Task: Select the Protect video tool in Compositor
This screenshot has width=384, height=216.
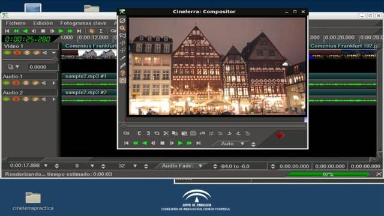Action: [122, 20]
